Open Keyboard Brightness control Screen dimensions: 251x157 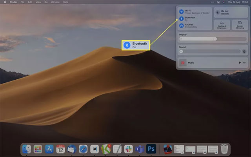point(222,24)
